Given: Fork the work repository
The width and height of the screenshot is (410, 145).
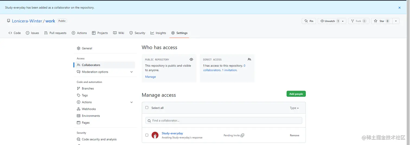Looking at the screenshot, I should tap(358, 21).
